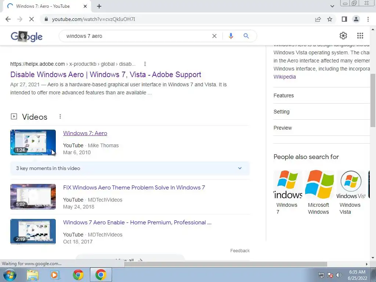
Task: Click the 2:19 video thumbnail
Action: (33, 232)
